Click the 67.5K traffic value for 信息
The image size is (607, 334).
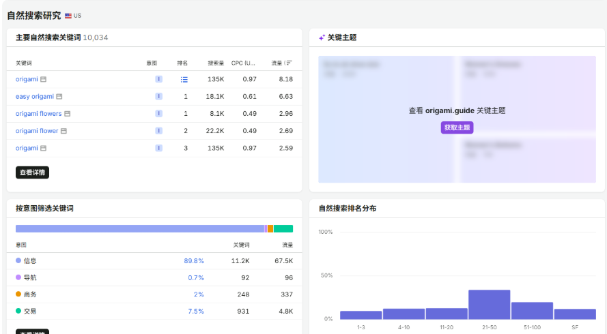click(x=284, y=261)
